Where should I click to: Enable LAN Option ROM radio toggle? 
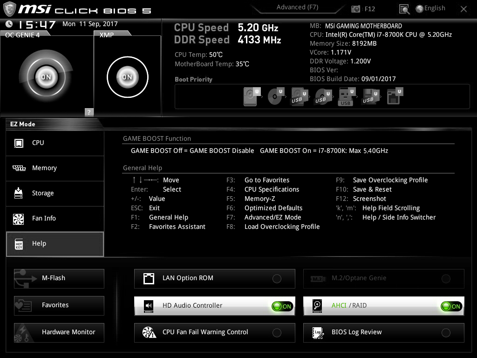277,279
